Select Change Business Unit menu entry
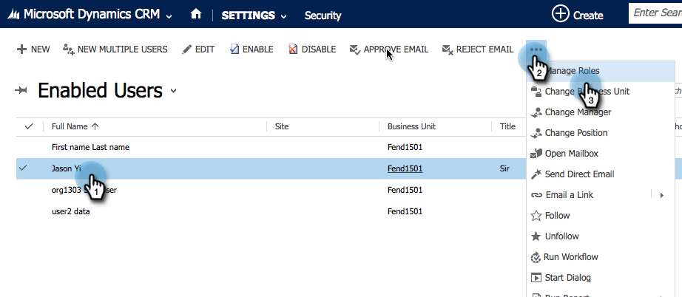Image resolution: width=682 pixels, height=297 pixels. [x=587, y=92]
